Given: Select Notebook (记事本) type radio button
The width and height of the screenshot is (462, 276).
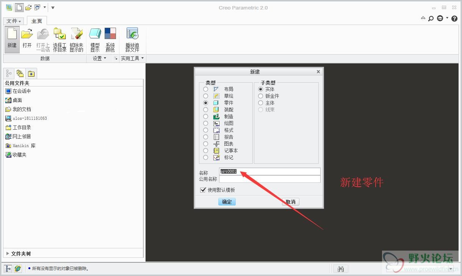Looking at the screenshot, I should [x=205, y=151].
